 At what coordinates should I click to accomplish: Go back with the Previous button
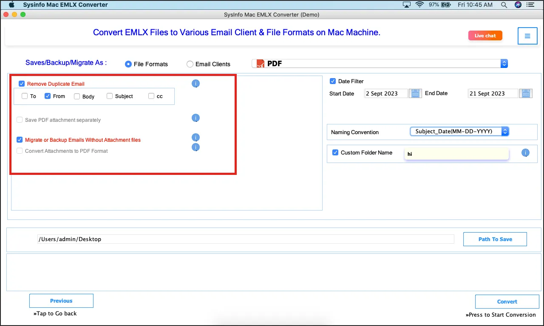click(61, 301)
